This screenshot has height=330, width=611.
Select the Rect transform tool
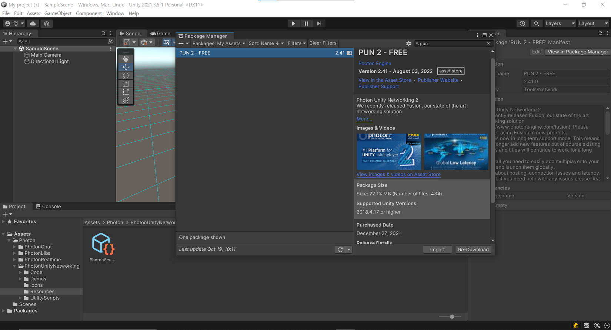click(x=126, y=92)
